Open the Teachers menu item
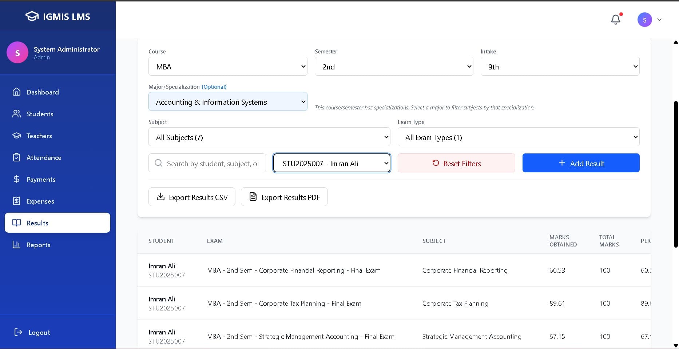 point(57,136)
